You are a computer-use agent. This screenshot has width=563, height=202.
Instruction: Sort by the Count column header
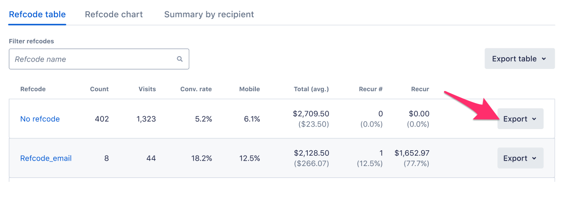(99, 89)
